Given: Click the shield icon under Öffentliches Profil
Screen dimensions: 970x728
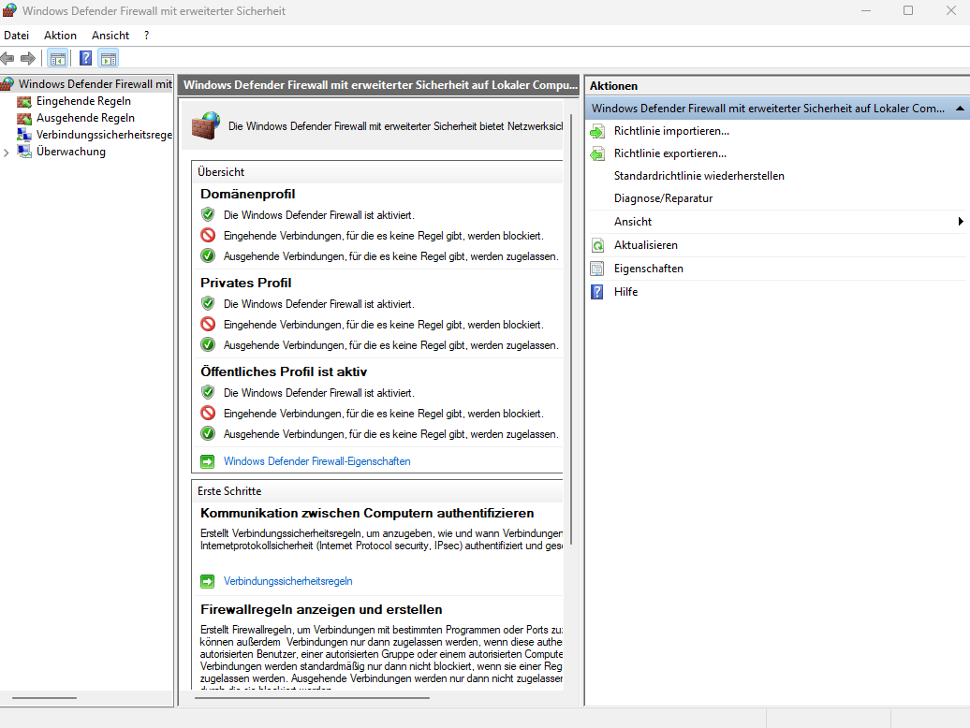Looking at the screenshot, I should pos(208,392).
